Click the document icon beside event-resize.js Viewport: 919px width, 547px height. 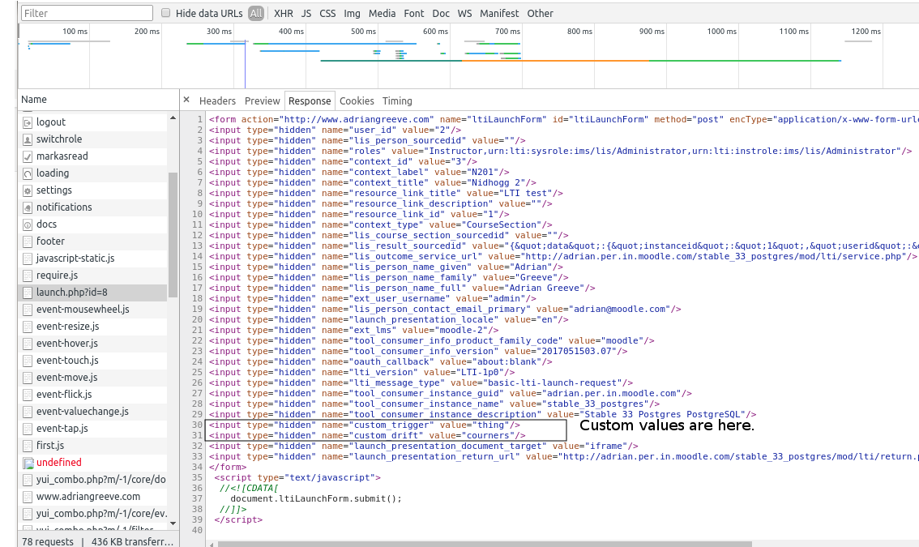pos(27,327)
